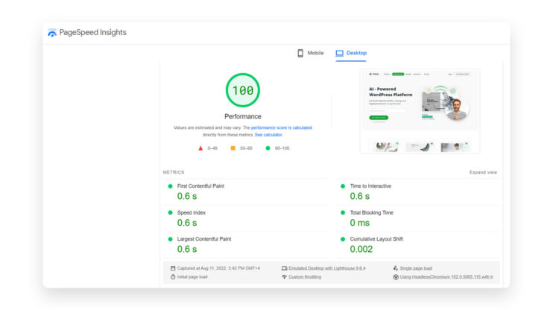The width and height of the screenshot is (553, 310).
Task: Click the Speed Index label
Action: click(191, 212)
